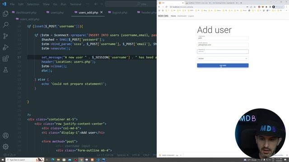Open the Active status dropdown
Image resolution: width=289 pixels, height=162 pixels.
coord(223,58)
